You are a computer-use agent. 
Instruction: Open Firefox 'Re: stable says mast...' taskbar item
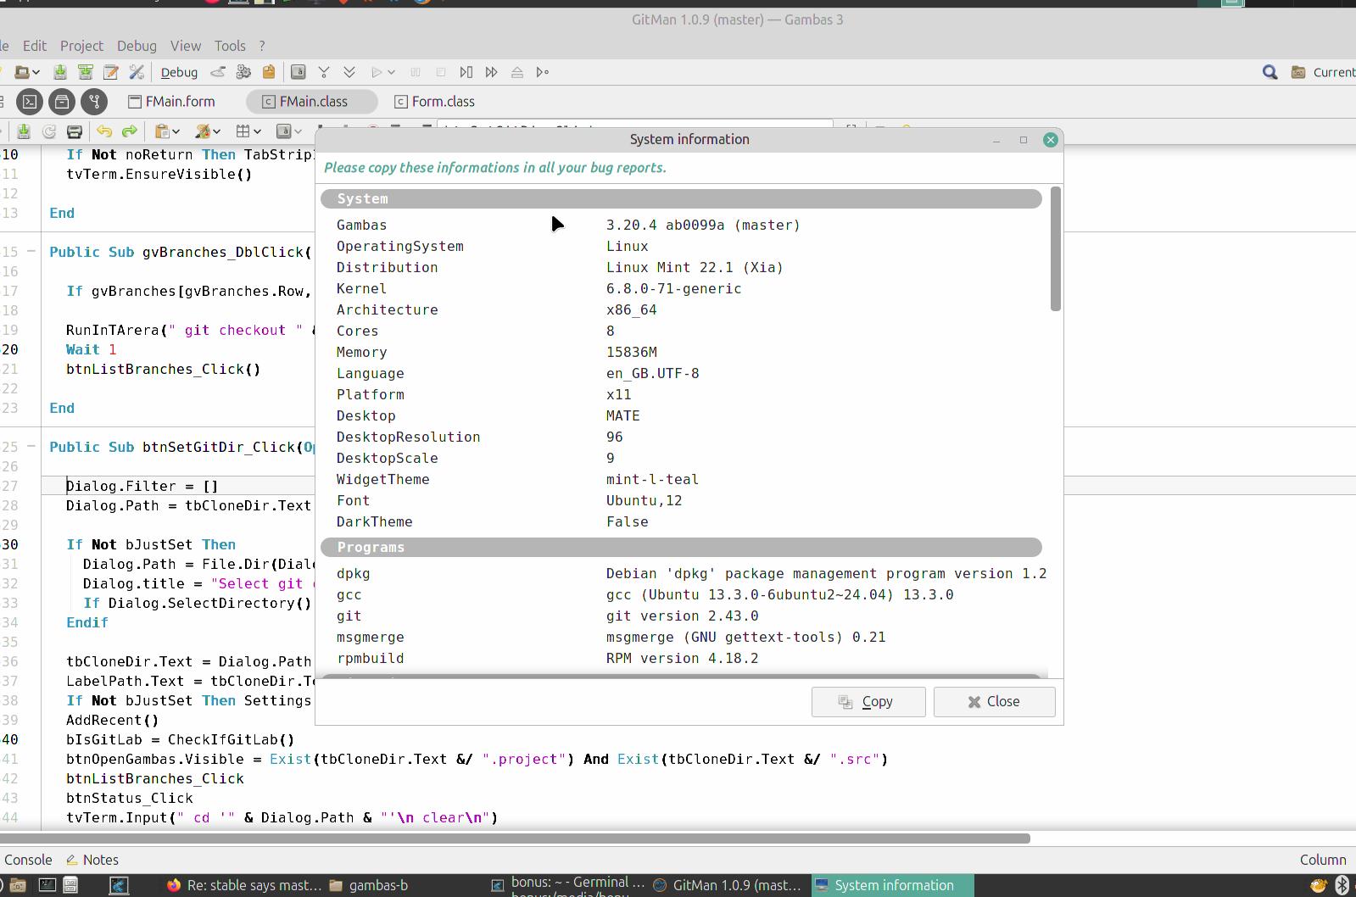(244, 885)
